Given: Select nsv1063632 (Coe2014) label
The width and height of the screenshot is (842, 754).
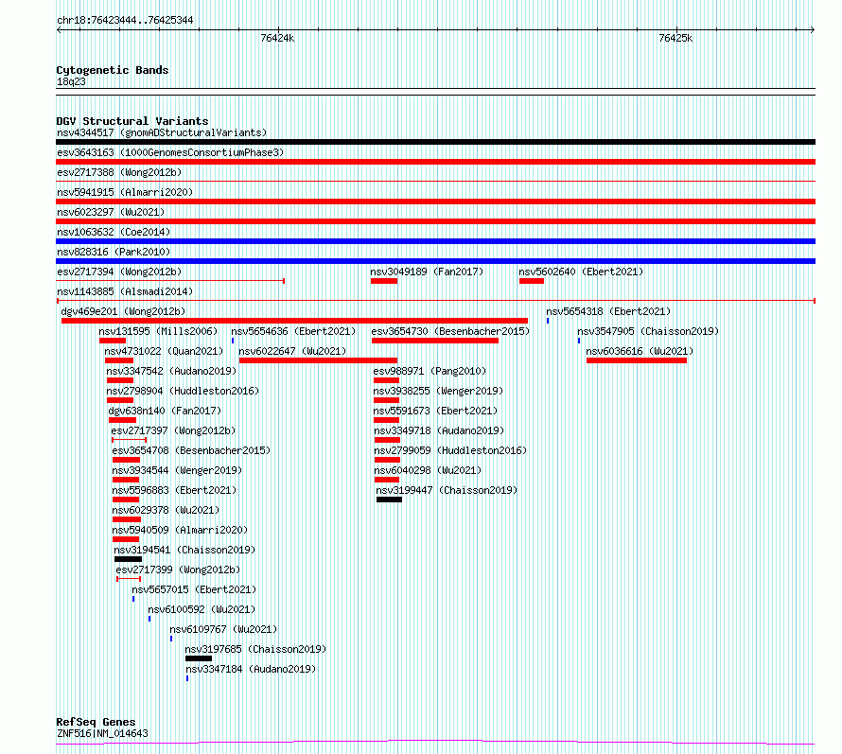Looking at the screenshot, I should tap(114, 232).
